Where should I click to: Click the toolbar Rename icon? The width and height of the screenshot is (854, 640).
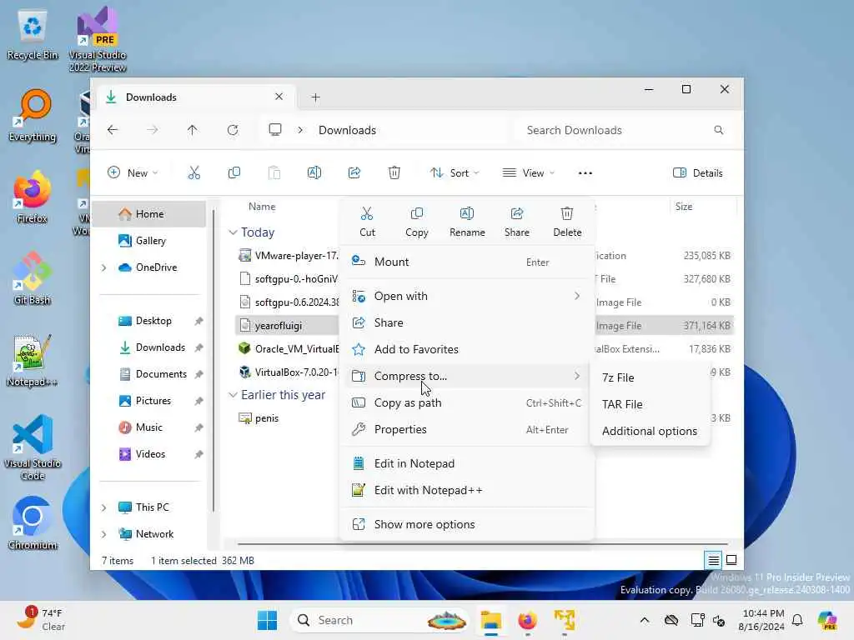point(314,173)
